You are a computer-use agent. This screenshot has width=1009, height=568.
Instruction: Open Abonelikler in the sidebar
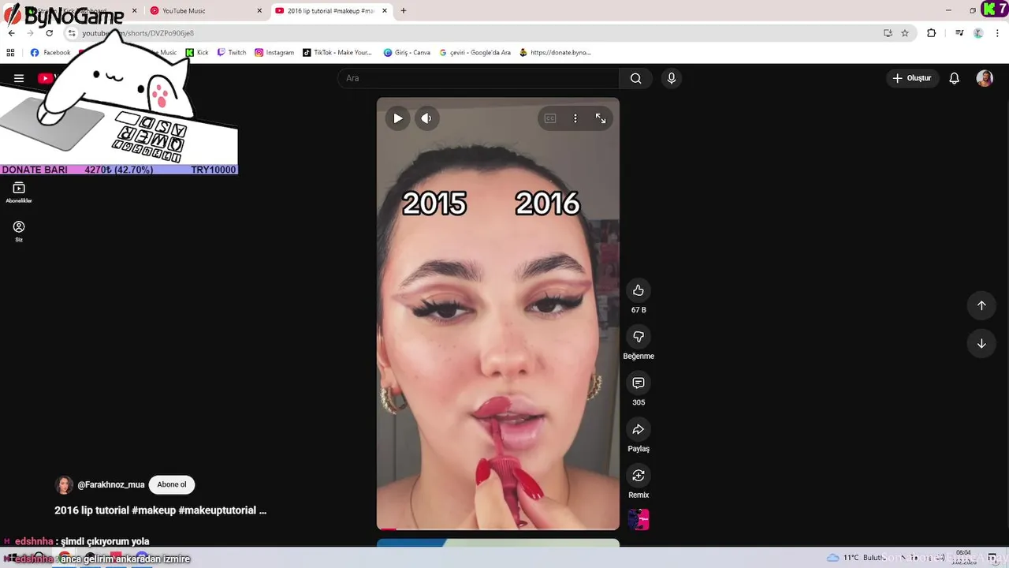19,192
